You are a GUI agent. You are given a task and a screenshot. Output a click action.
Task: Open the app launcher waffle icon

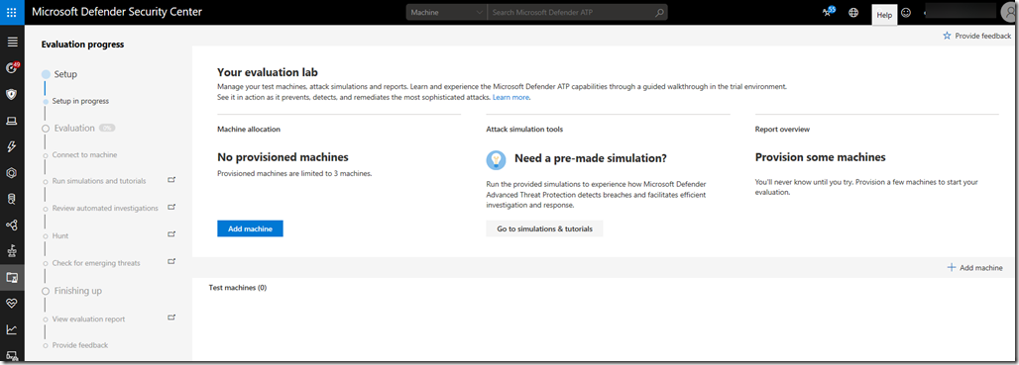(12, 12)
